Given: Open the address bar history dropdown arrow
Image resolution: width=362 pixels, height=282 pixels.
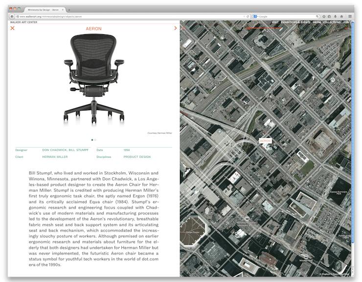Looking at the screenshot, I should tap(244, 17).
